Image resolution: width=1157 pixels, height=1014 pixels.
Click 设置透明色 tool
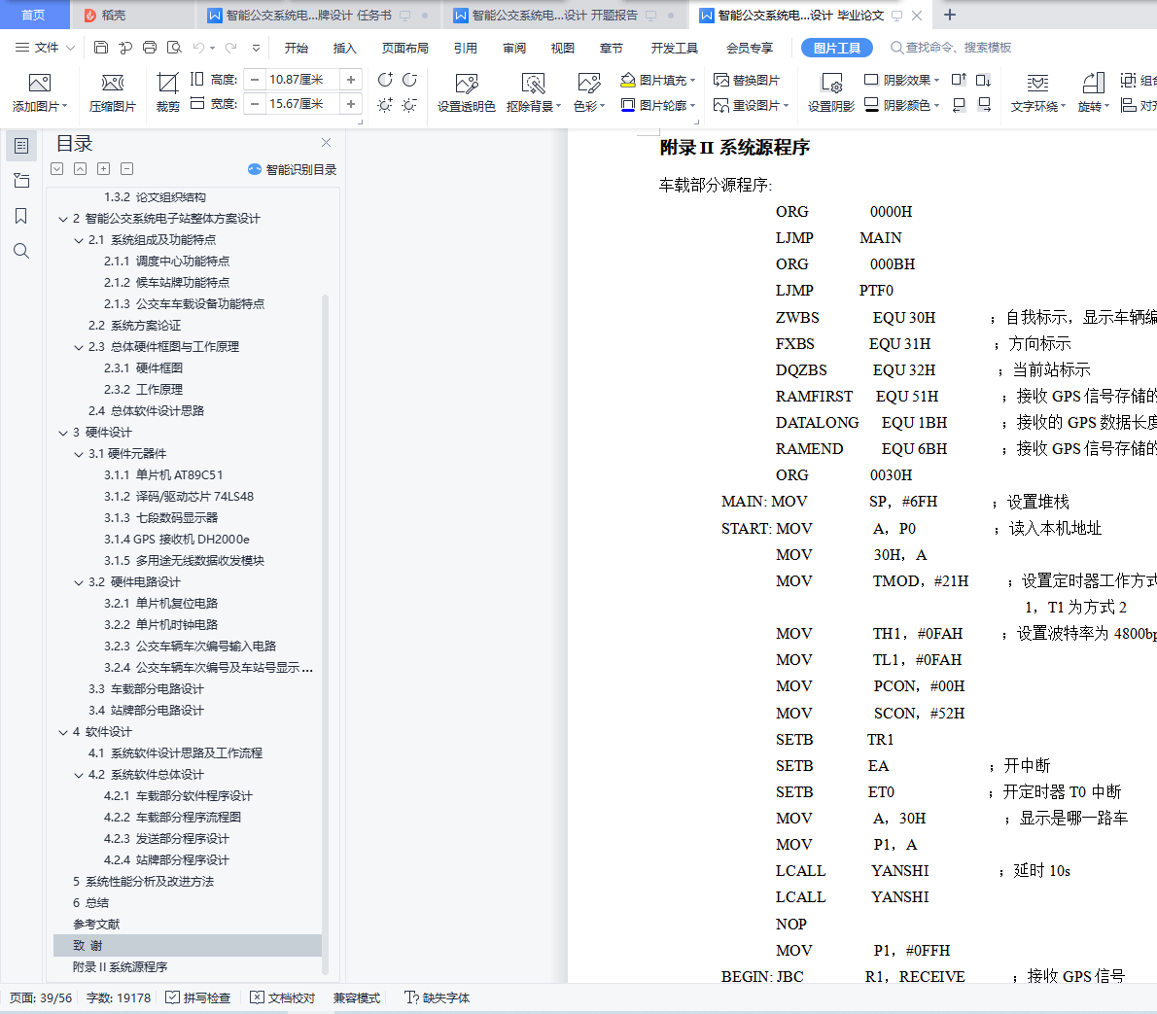click(467, 93)
